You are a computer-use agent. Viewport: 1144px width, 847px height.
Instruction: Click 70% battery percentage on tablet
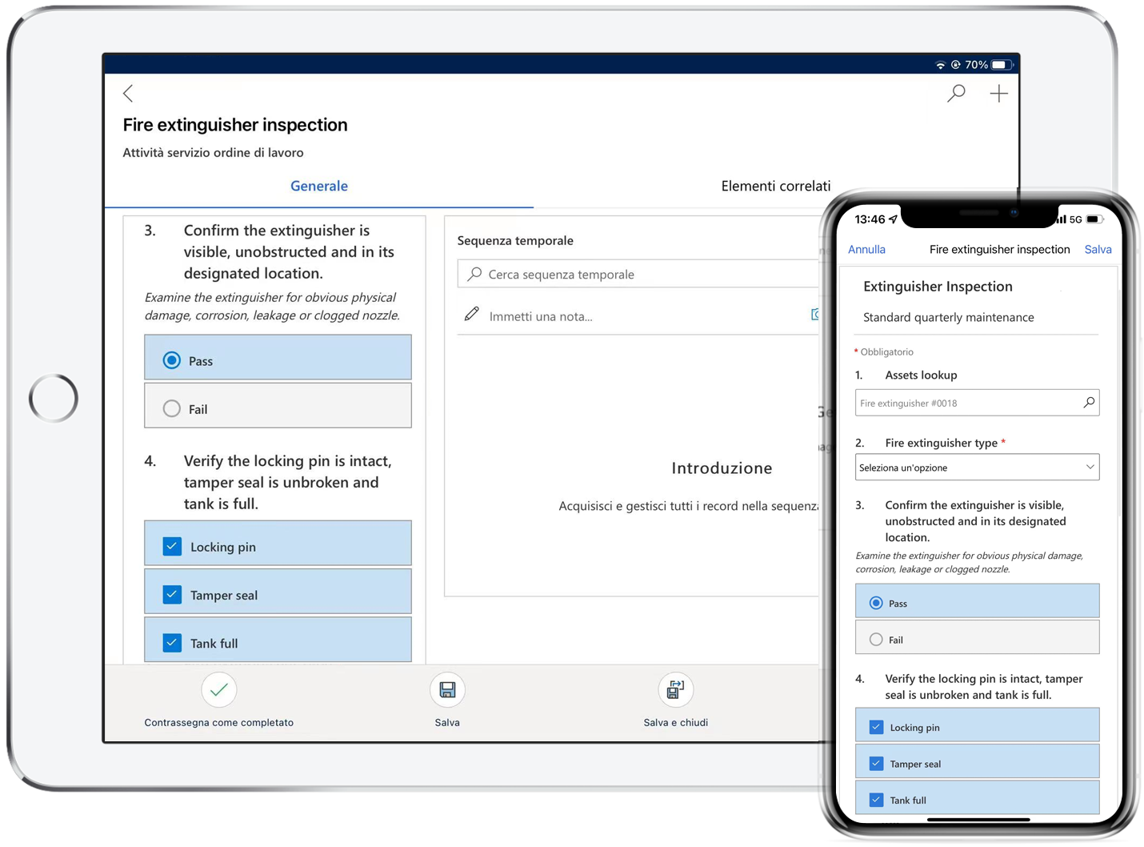coord(976,65)
